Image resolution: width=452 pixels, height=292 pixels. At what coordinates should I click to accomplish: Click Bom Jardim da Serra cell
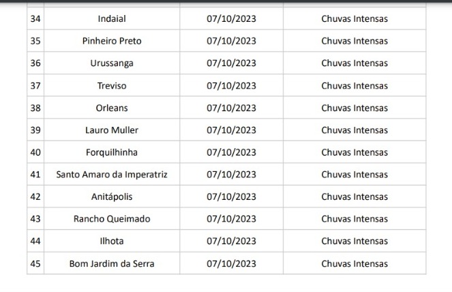pos(112,263)
